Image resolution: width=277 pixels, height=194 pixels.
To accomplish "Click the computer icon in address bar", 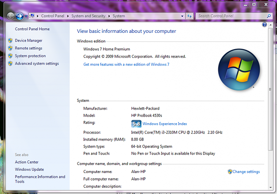I will 32,16.
